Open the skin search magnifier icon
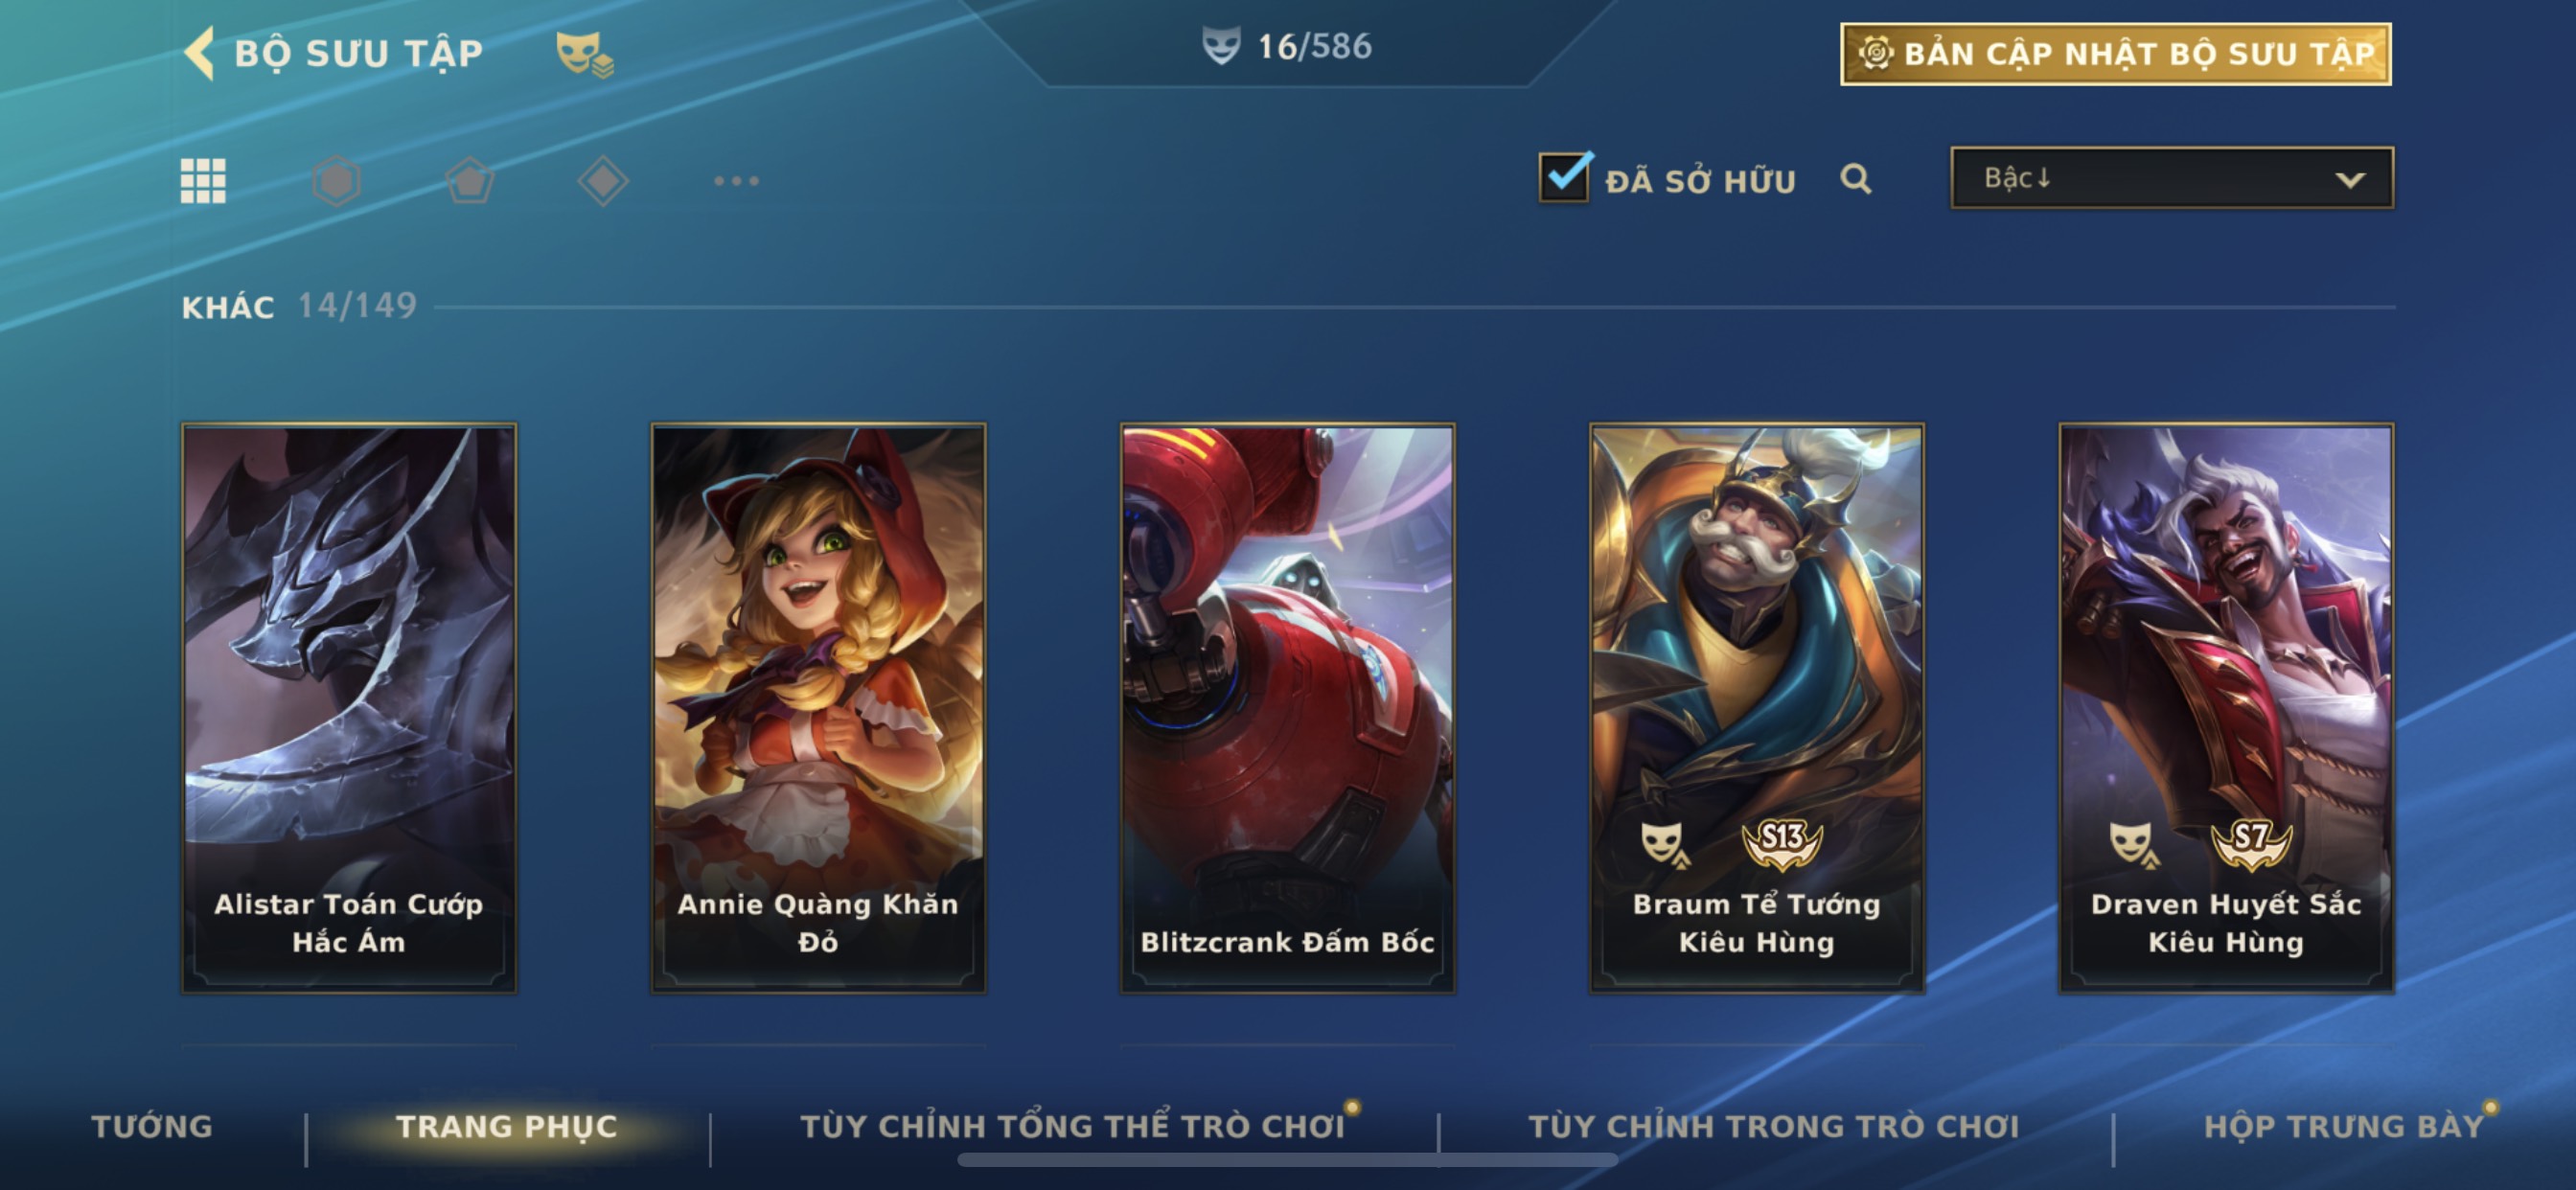Viewport: 2576px width, 1190px height. click(x=1856, y=179)
